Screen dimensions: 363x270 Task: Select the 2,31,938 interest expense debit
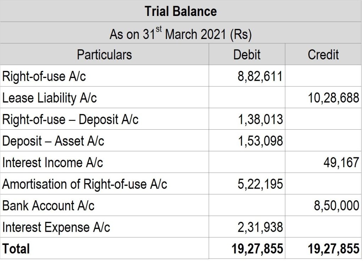pyautogui.click(x=260, y=227)
